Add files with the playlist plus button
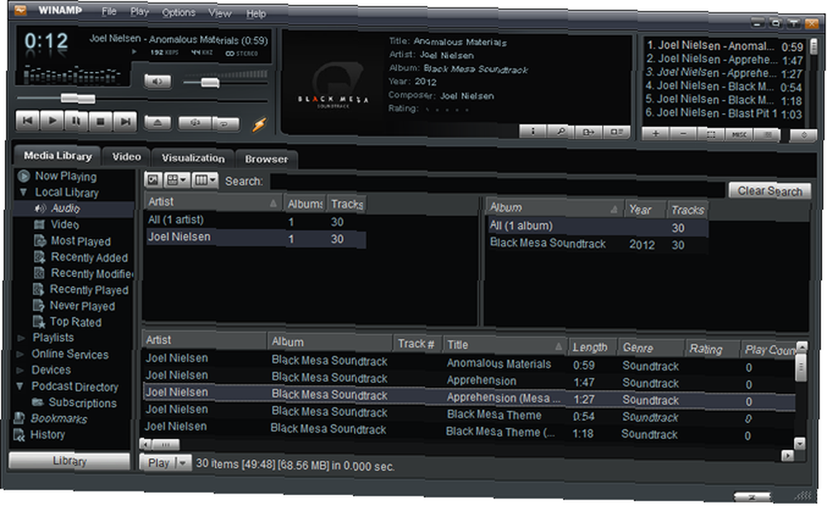827x506 pixels. 656,134
